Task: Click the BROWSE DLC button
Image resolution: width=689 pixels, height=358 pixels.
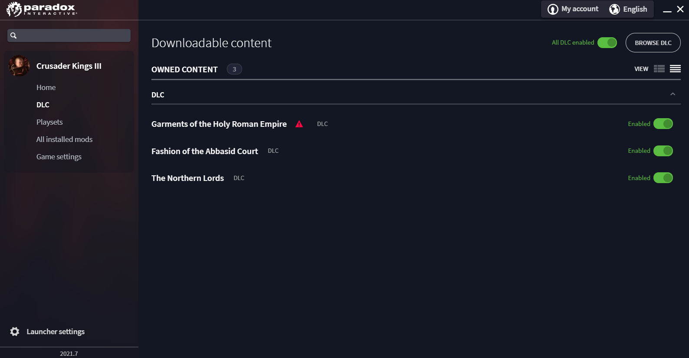Action: coord(653,43)
